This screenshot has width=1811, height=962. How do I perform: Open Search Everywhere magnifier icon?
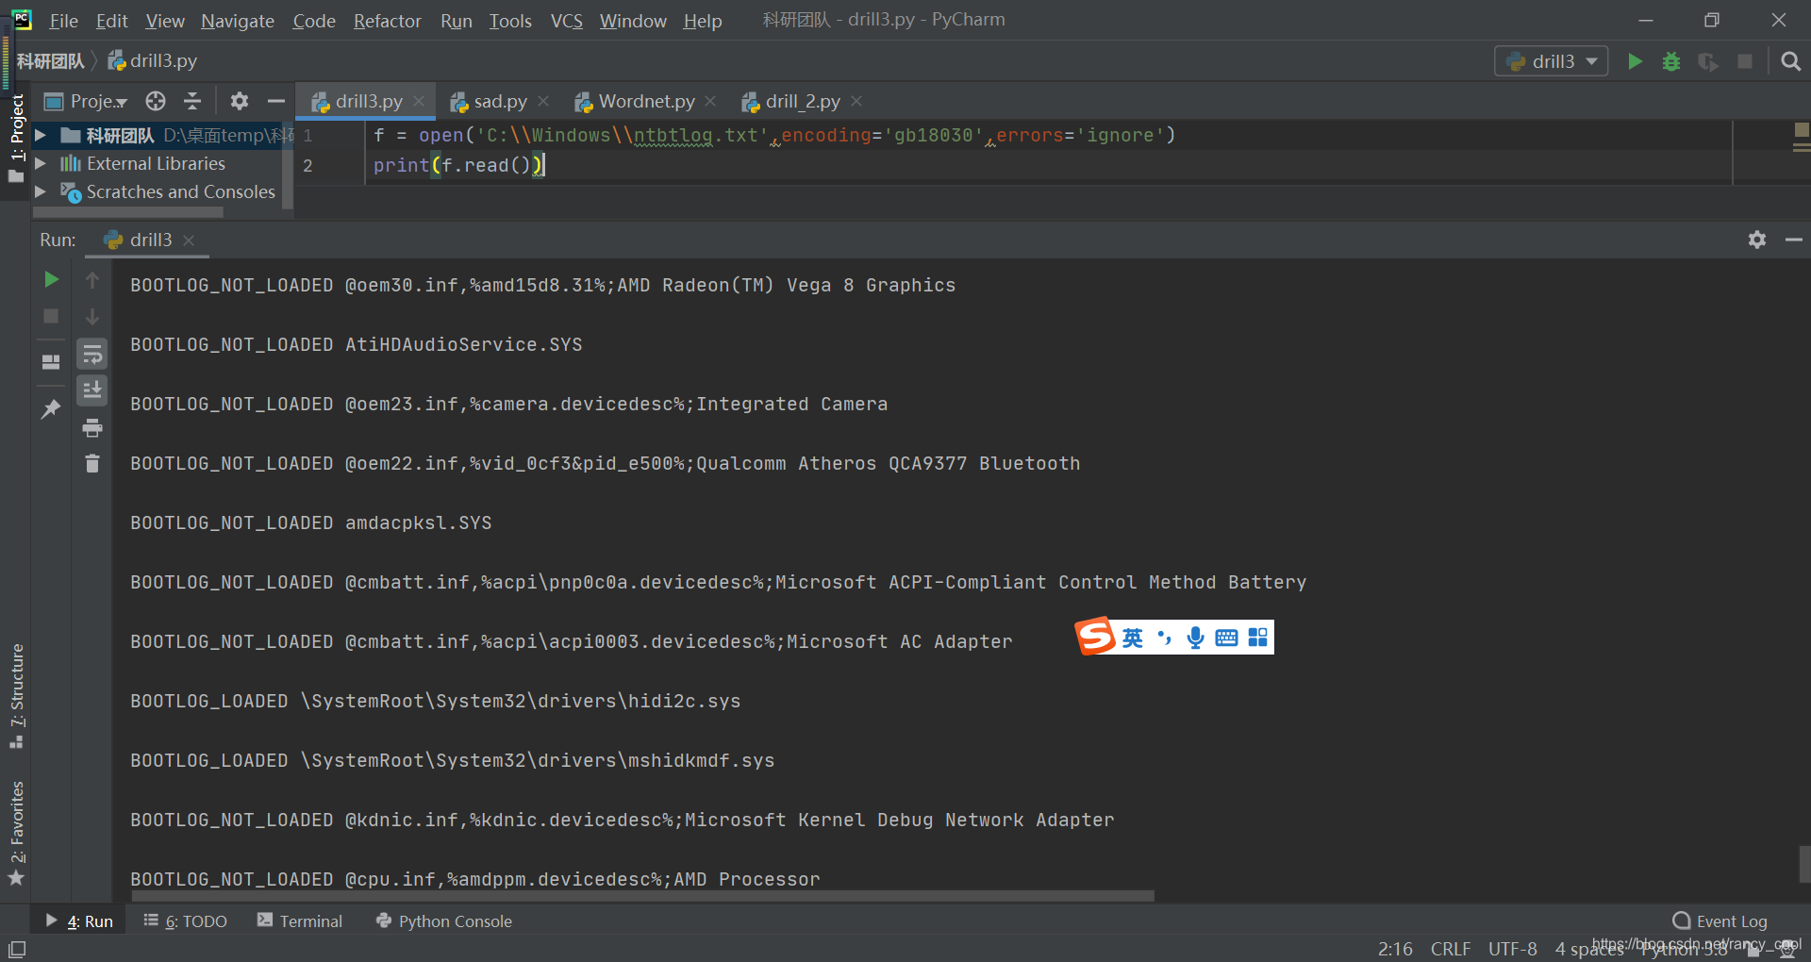pos(1790,61)
